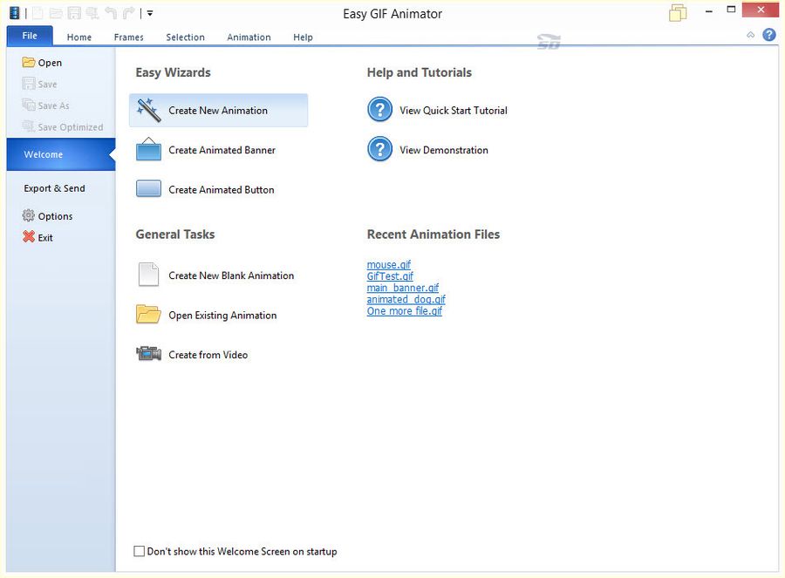The height and width of the screenshot is (578, 785).
Task: Click Save in the File sidebar
Action: (x=39, y=84)
